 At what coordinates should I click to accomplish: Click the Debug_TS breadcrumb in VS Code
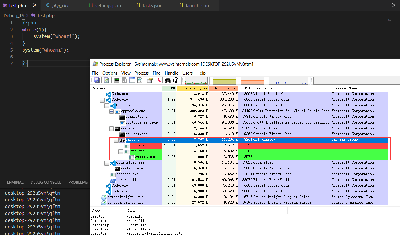[x=14, y=16]
